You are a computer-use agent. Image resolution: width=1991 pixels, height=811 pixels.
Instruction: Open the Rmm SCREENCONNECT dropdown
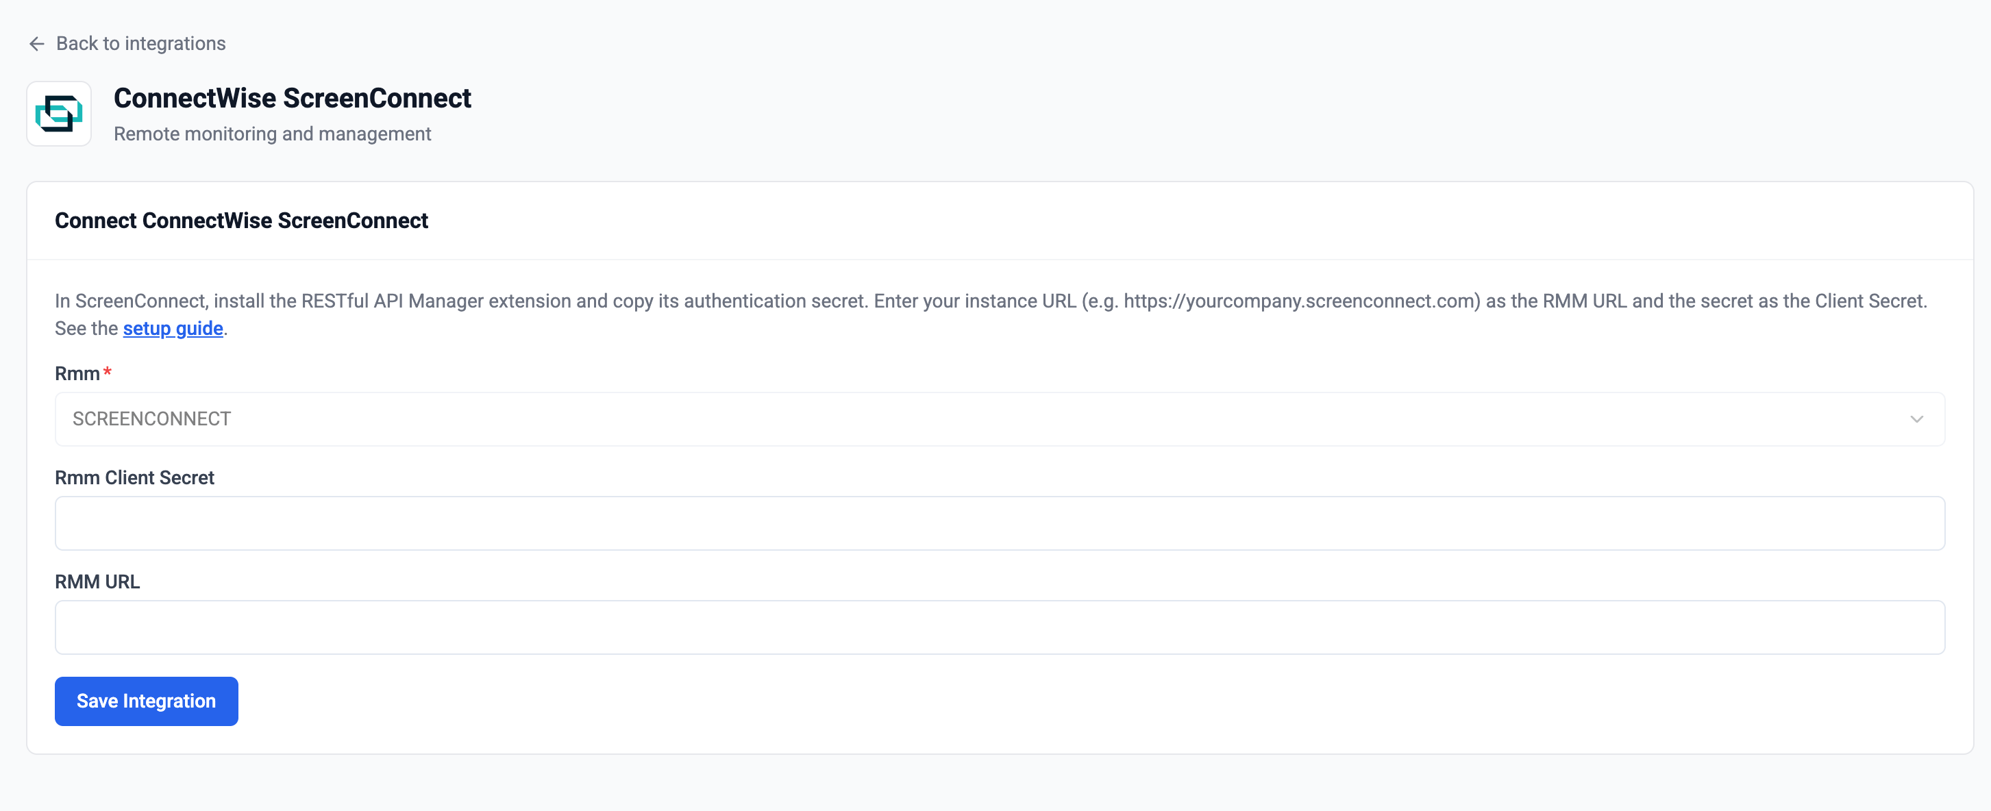pyautogui.click(x=1000, y=419)
